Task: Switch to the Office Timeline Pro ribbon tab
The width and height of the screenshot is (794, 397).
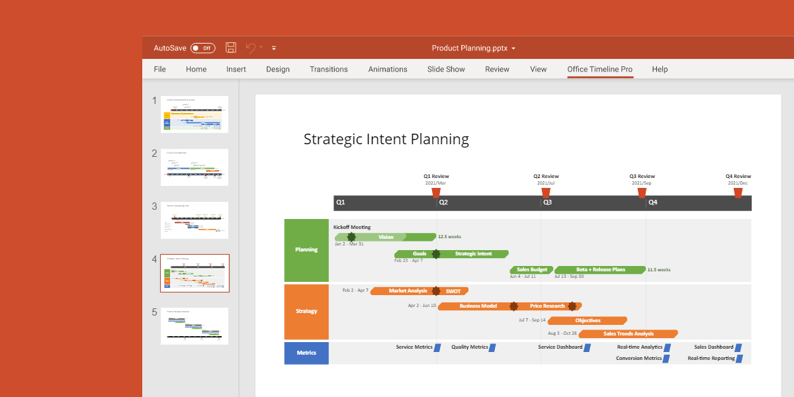Action: click(x=599, y=69)
